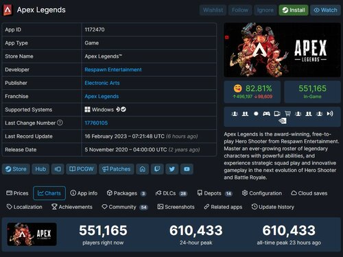Click the 610,433 24-hour peak figure
The width and height of the screenshot is (343, 257).
coord(196,230)
